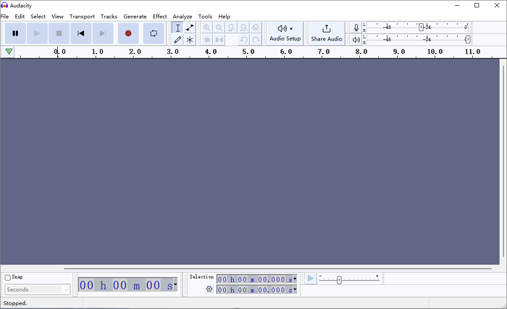Image resolution: width=507 pixels, height=309 pixels.
Task: Open the Generate menu
Action: 135,16
